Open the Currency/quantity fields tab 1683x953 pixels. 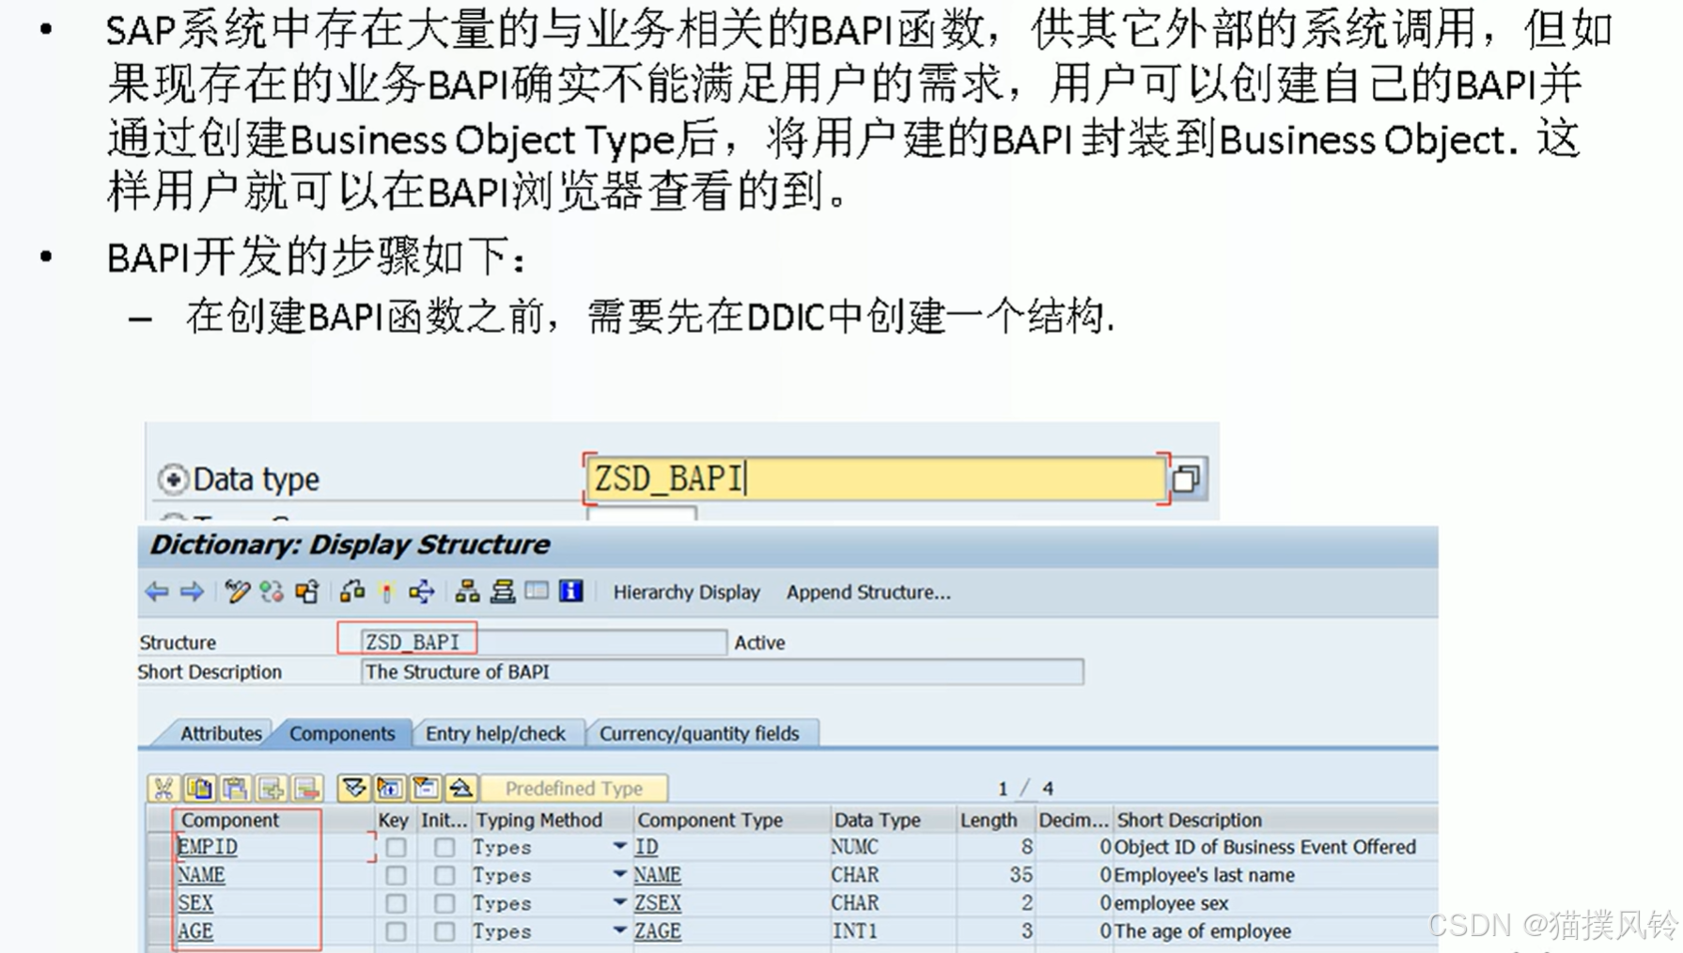(701, 733)
